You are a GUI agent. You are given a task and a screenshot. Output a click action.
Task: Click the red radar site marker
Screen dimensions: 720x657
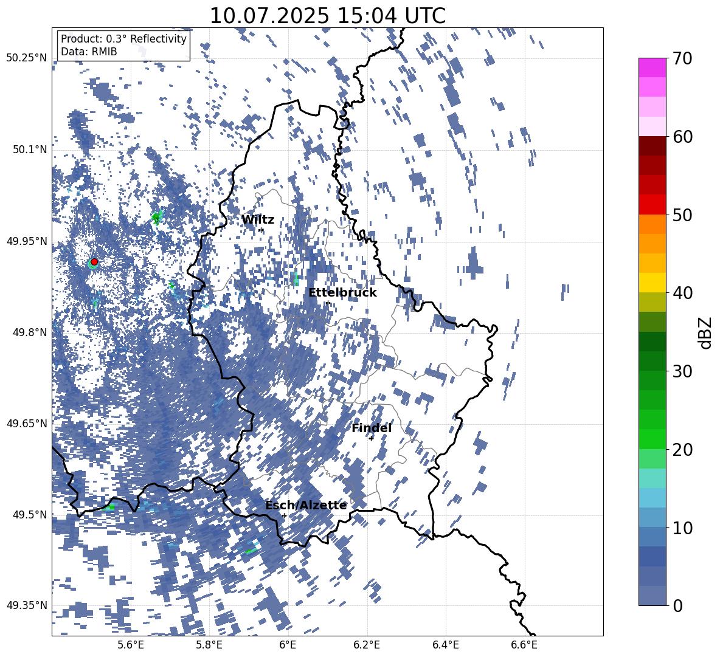pos(94,262)
